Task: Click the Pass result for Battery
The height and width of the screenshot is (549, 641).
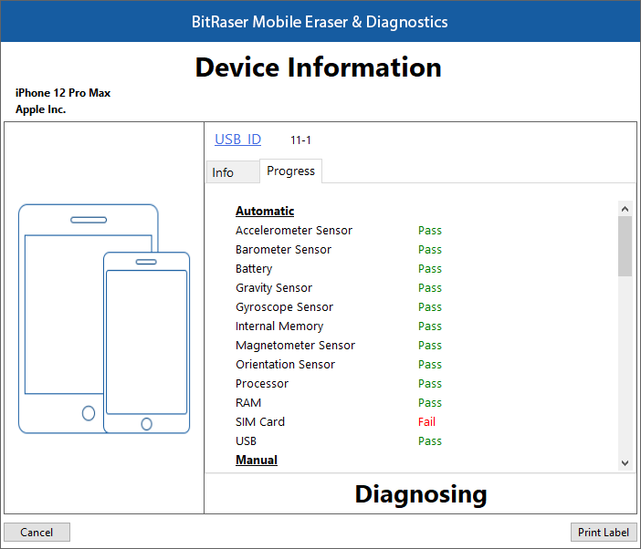Action: point(430,269)
